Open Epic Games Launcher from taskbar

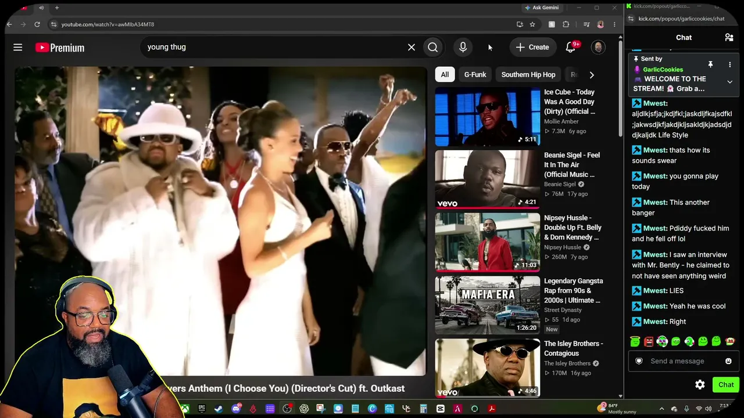(202, 409)
